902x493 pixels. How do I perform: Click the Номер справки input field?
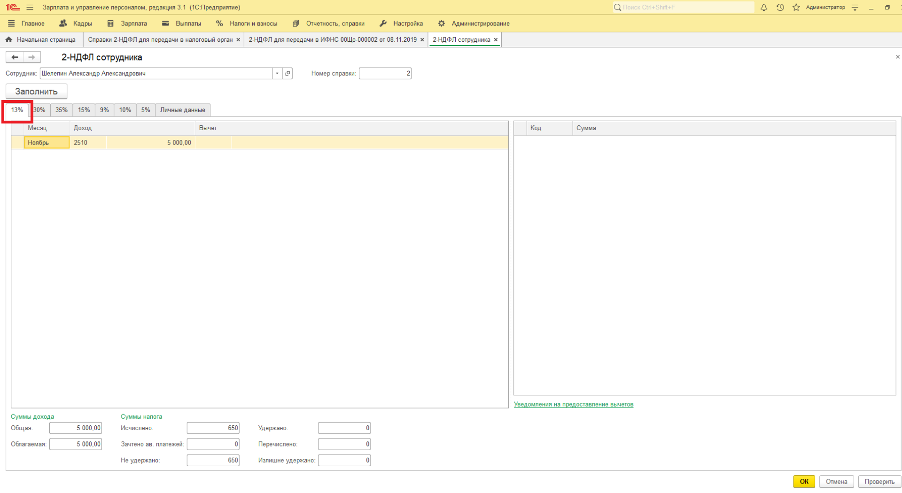click(x=385, y=73)
